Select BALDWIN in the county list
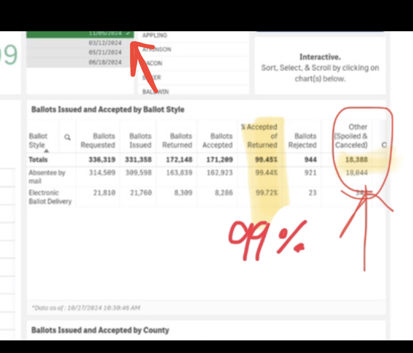Screen dimensions: 413x353 coord(156,91)
